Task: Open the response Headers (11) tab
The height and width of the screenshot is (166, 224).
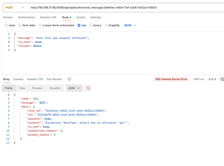Action: click(x=35, y=79)
